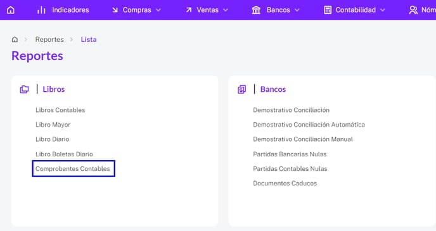Expand the Contabilidad dropdown chevron

coord(383,10)
